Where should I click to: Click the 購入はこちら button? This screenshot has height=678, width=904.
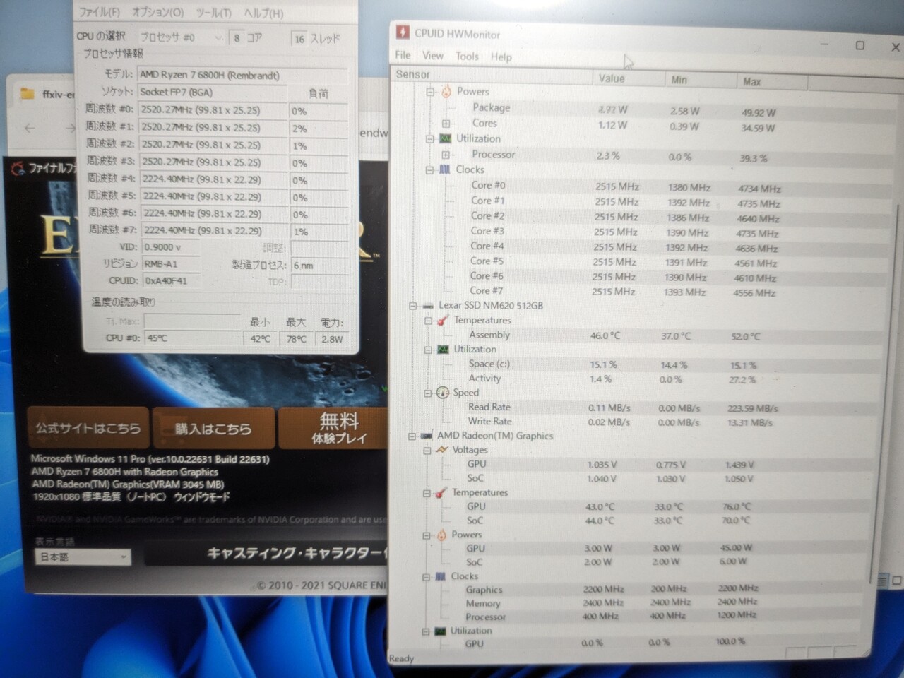(x=213, y=428)
